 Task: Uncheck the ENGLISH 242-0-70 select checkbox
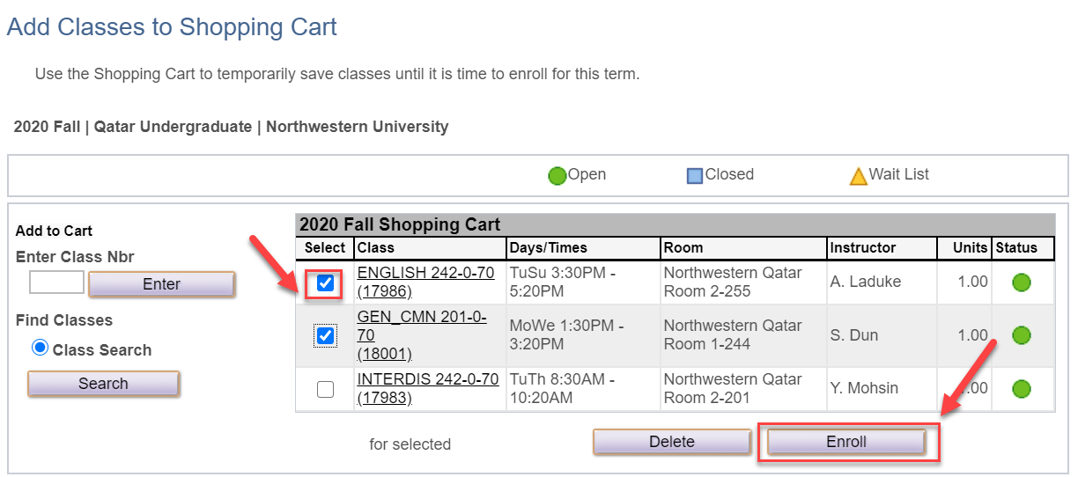[x=325, y=283]
